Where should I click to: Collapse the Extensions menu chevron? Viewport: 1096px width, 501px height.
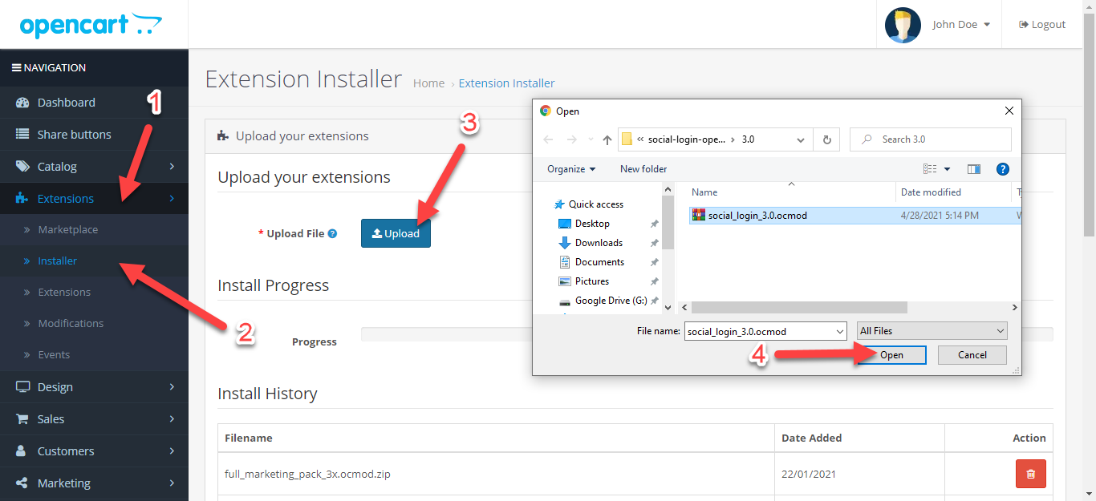172,199
